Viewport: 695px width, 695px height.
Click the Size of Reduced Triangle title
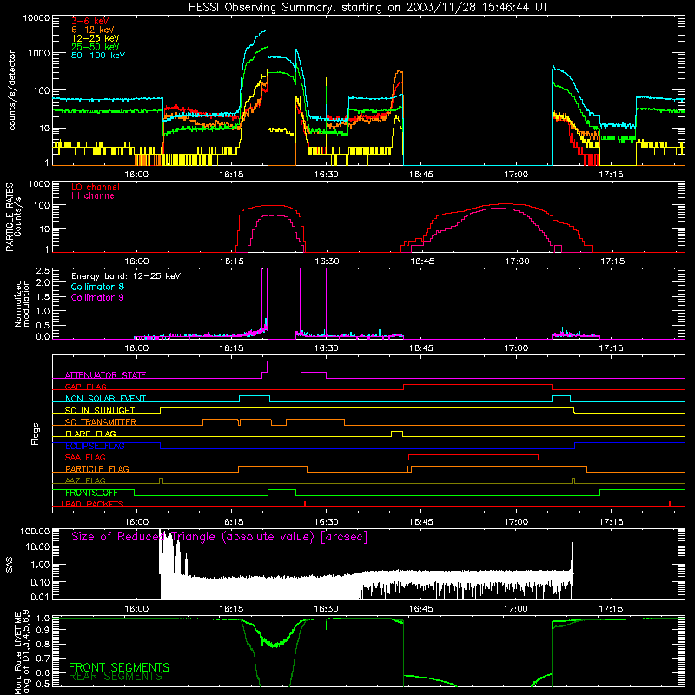tap(220, 537)
